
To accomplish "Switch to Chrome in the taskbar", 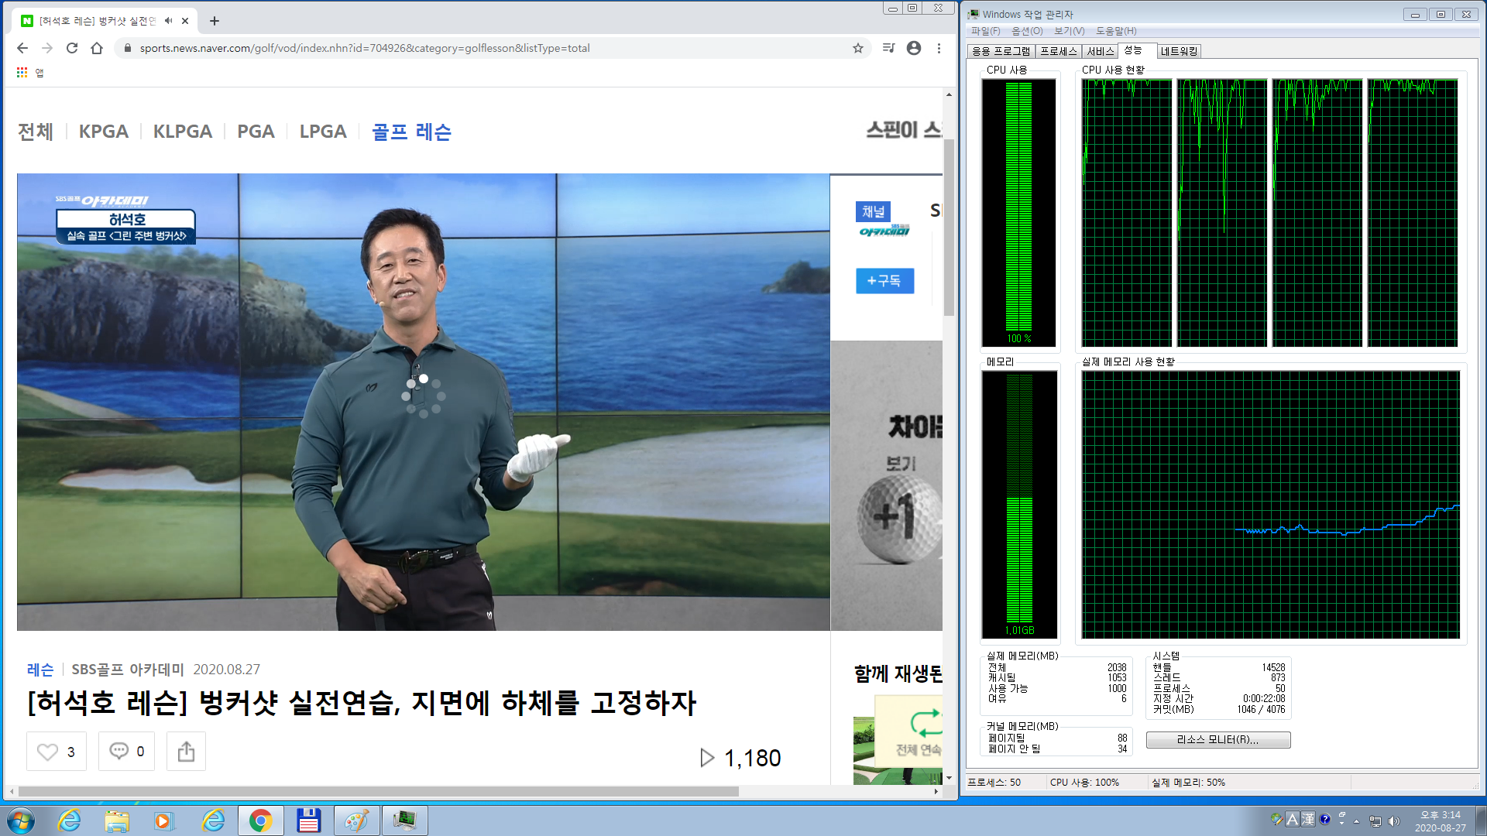I will 260,821.
